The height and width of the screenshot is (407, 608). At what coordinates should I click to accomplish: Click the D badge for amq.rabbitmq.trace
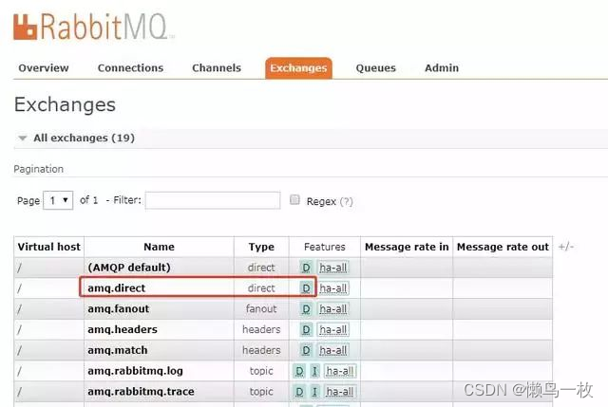pos(299,392)
